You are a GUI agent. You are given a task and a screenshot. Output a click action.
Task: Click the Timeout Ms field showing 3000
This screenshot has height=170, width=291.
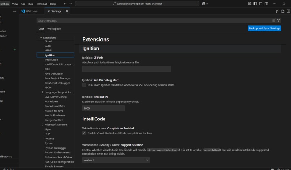coord(103,108)
